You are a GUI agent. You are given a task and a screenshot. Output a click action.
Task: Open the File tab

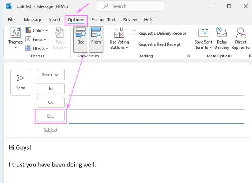(x=11, y=20)
